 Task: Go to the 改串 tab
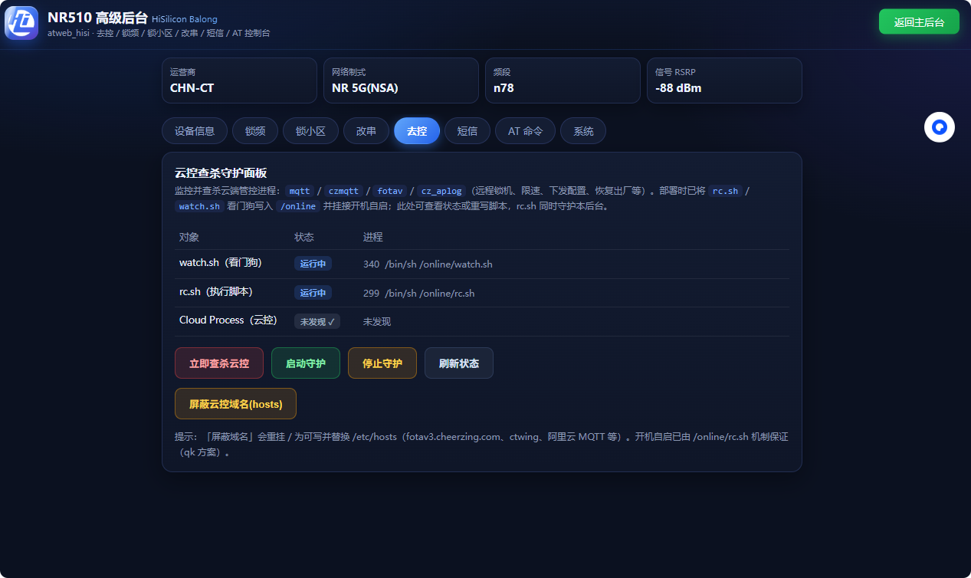click(366, 131)
